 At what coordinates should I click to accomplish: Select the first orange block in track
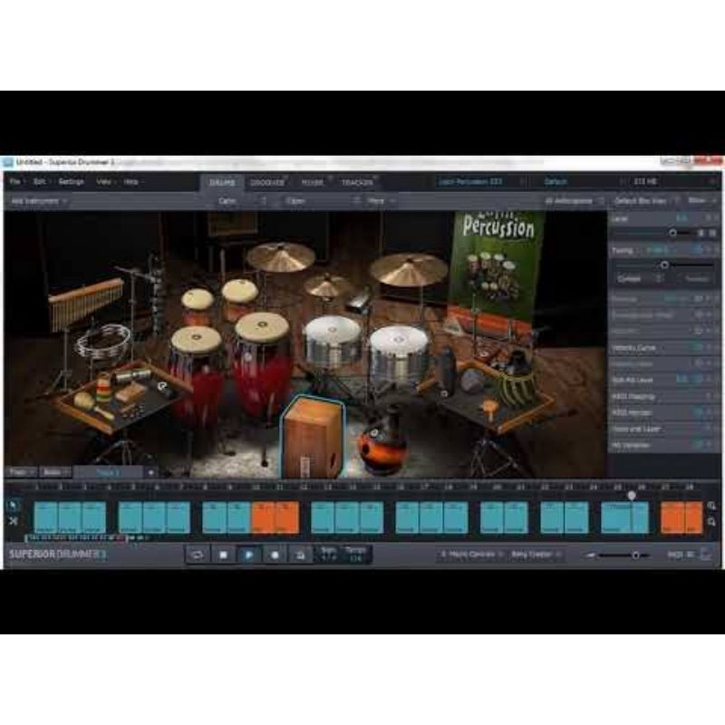(x=263, y=517)
